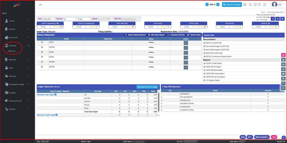The image size is (287, 143).
Task: Select the GSTR9C radio button
Action: click(42, 67)
